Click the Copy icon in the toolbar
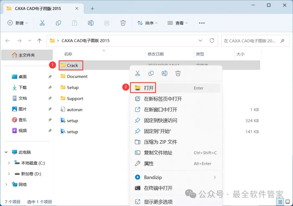The image size is (293, 206). [58, 23]
